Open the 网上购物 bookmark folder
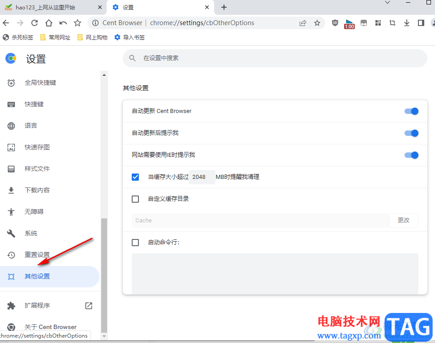This screenshot has width=435, height=343. pos(92,37)
